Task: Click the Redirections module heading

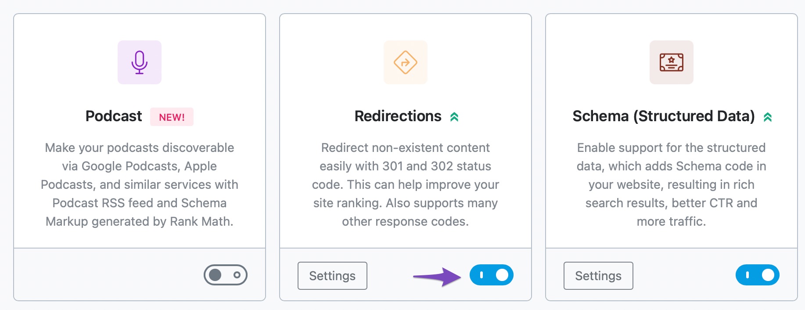Action: click(x=398, y=116)
